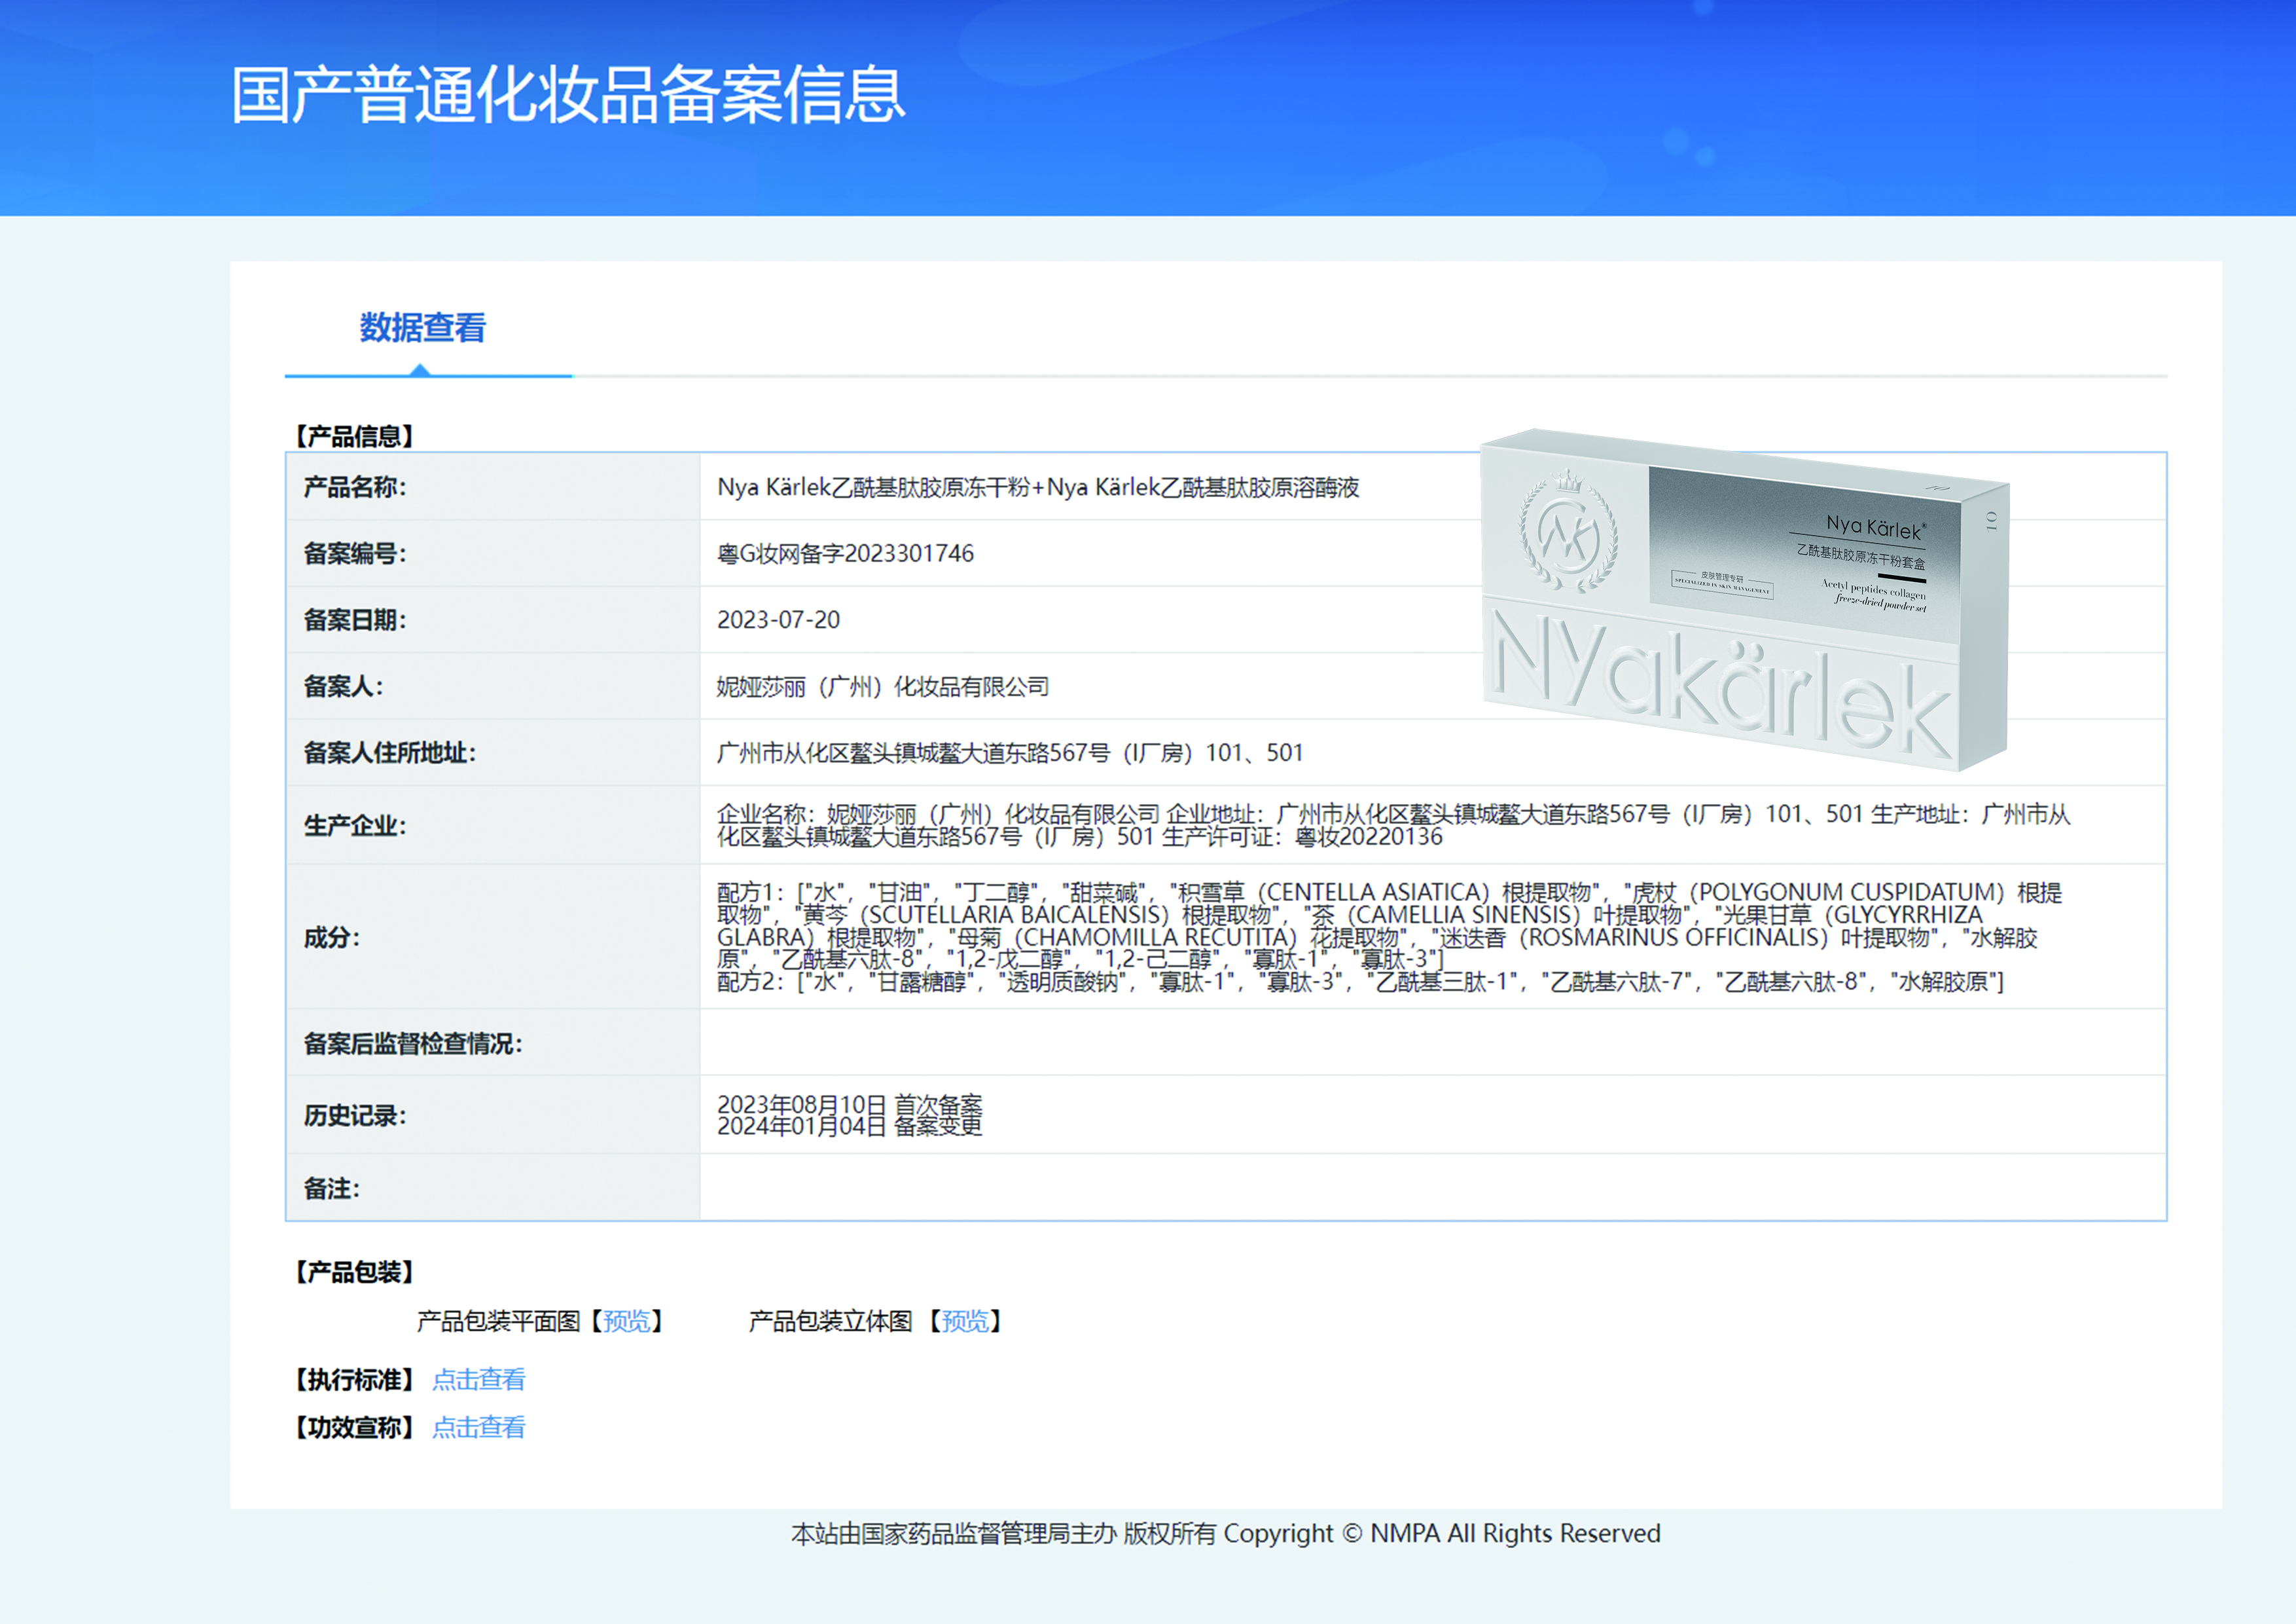Click the 备注 row label
This screenshot has width=2296, height=1624.
click(x=332, y=1189)
